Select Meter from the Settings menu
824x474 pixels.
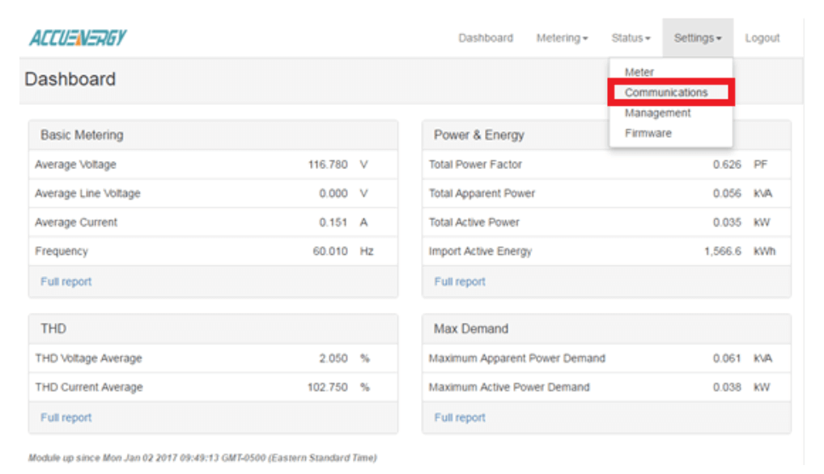coord(639,72)
